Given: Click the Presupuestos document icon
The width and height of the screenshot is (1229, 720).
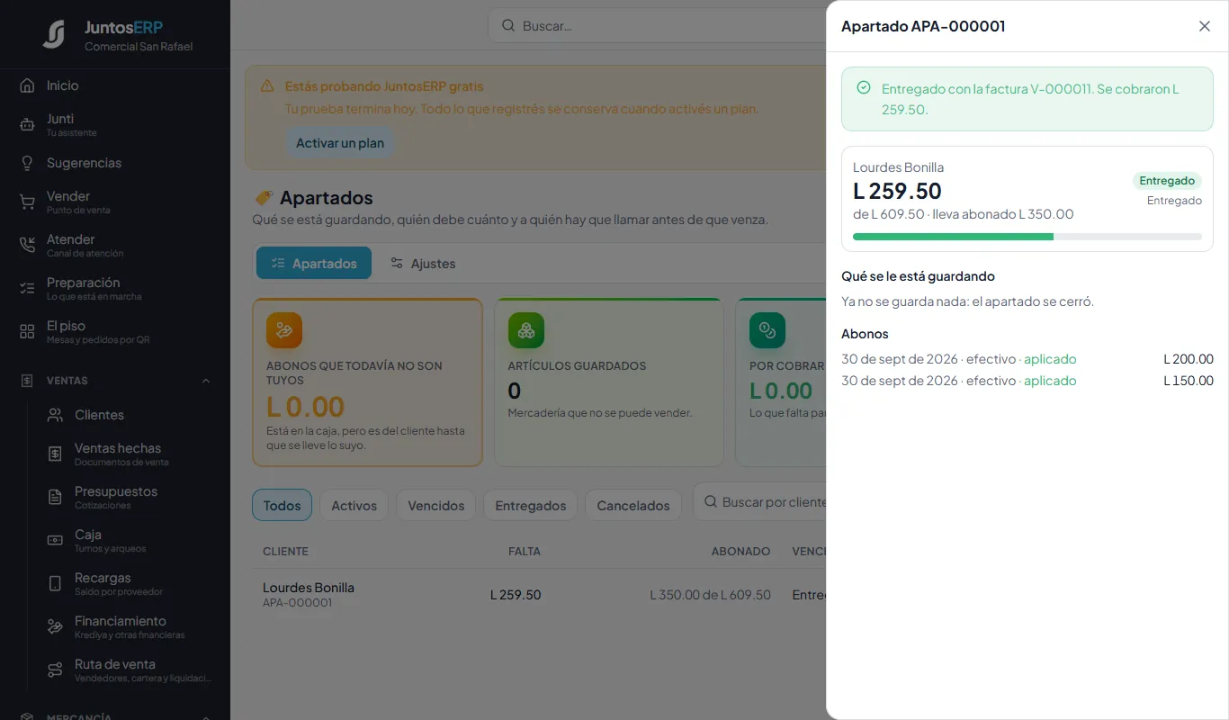Looking at the screenshot, I should (55, 498).
